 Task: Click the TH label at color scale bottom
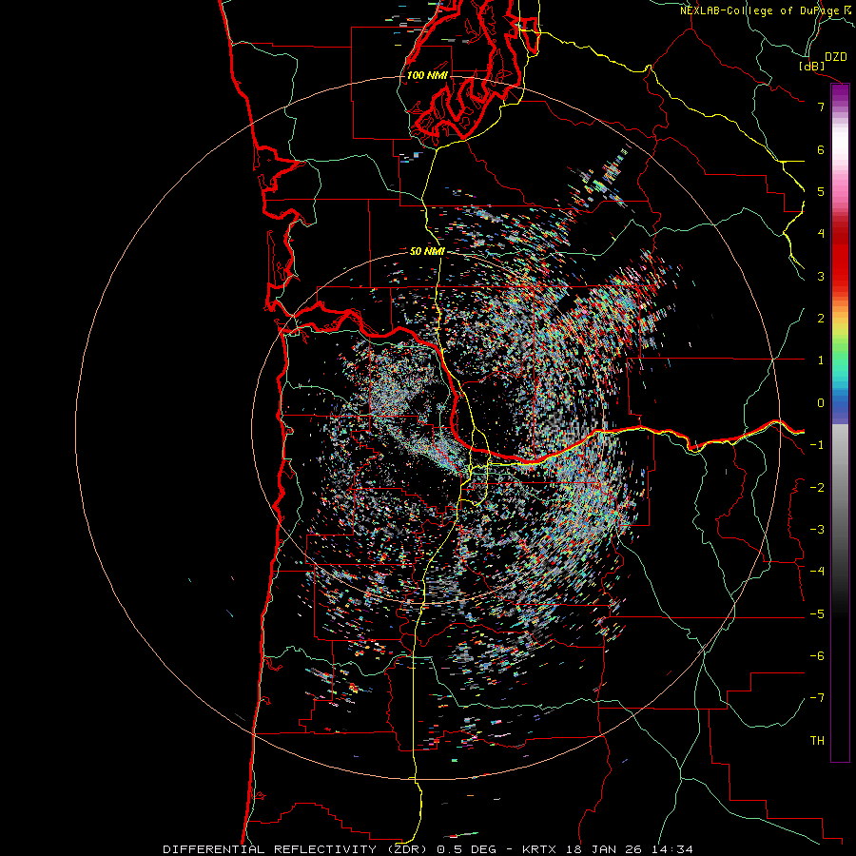tap(817, 741)
